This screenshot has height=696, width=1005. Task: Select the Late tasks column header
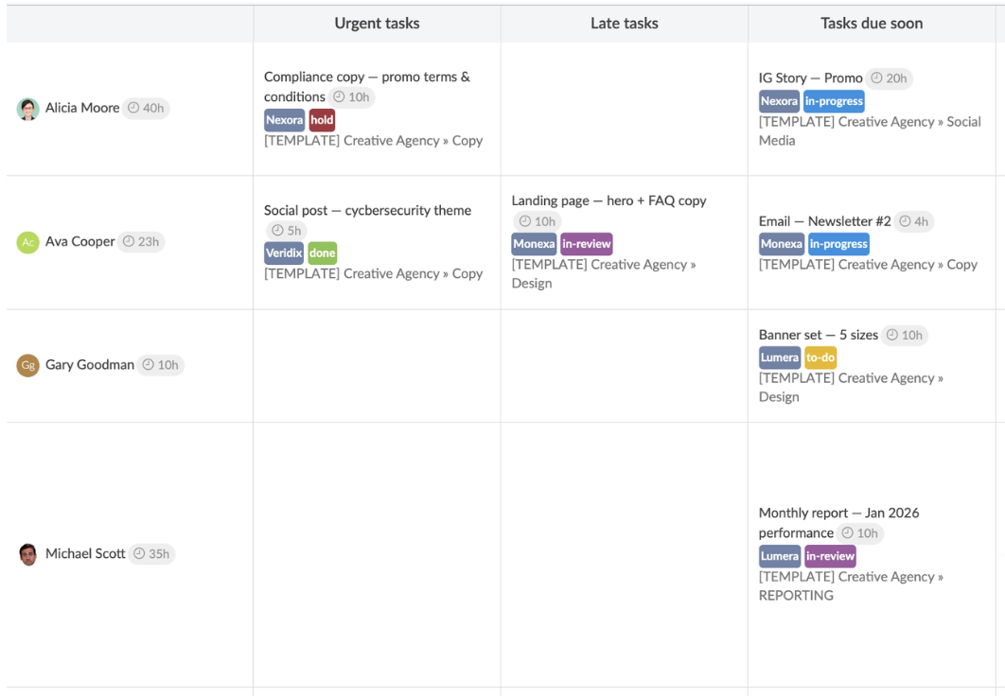click(624, 24)
